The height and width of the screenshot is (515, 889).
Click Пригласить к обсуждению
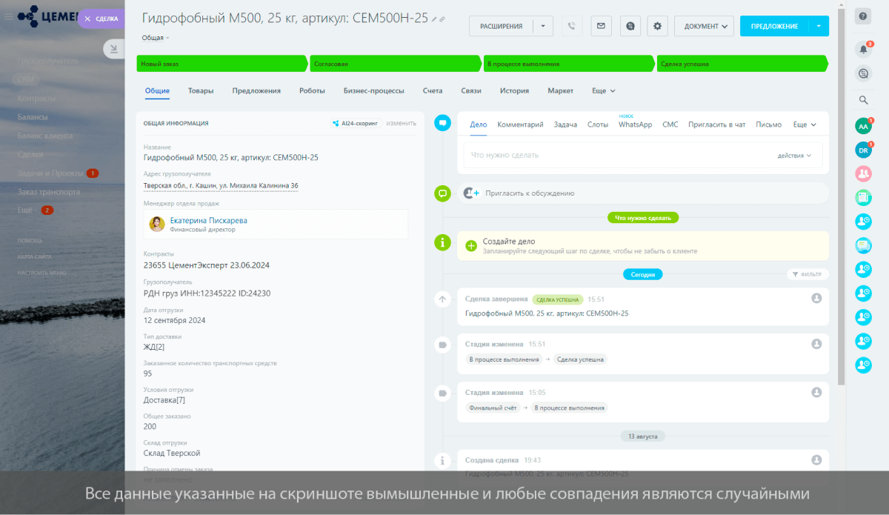[x=530, y=193]
